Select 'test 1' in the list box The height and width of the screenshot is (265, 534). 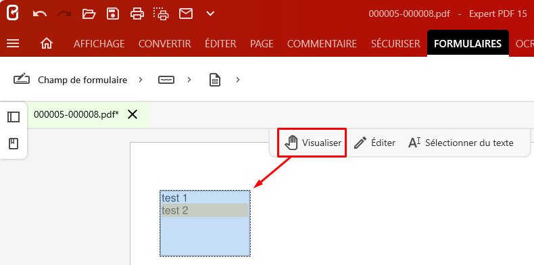click(205, 197)
